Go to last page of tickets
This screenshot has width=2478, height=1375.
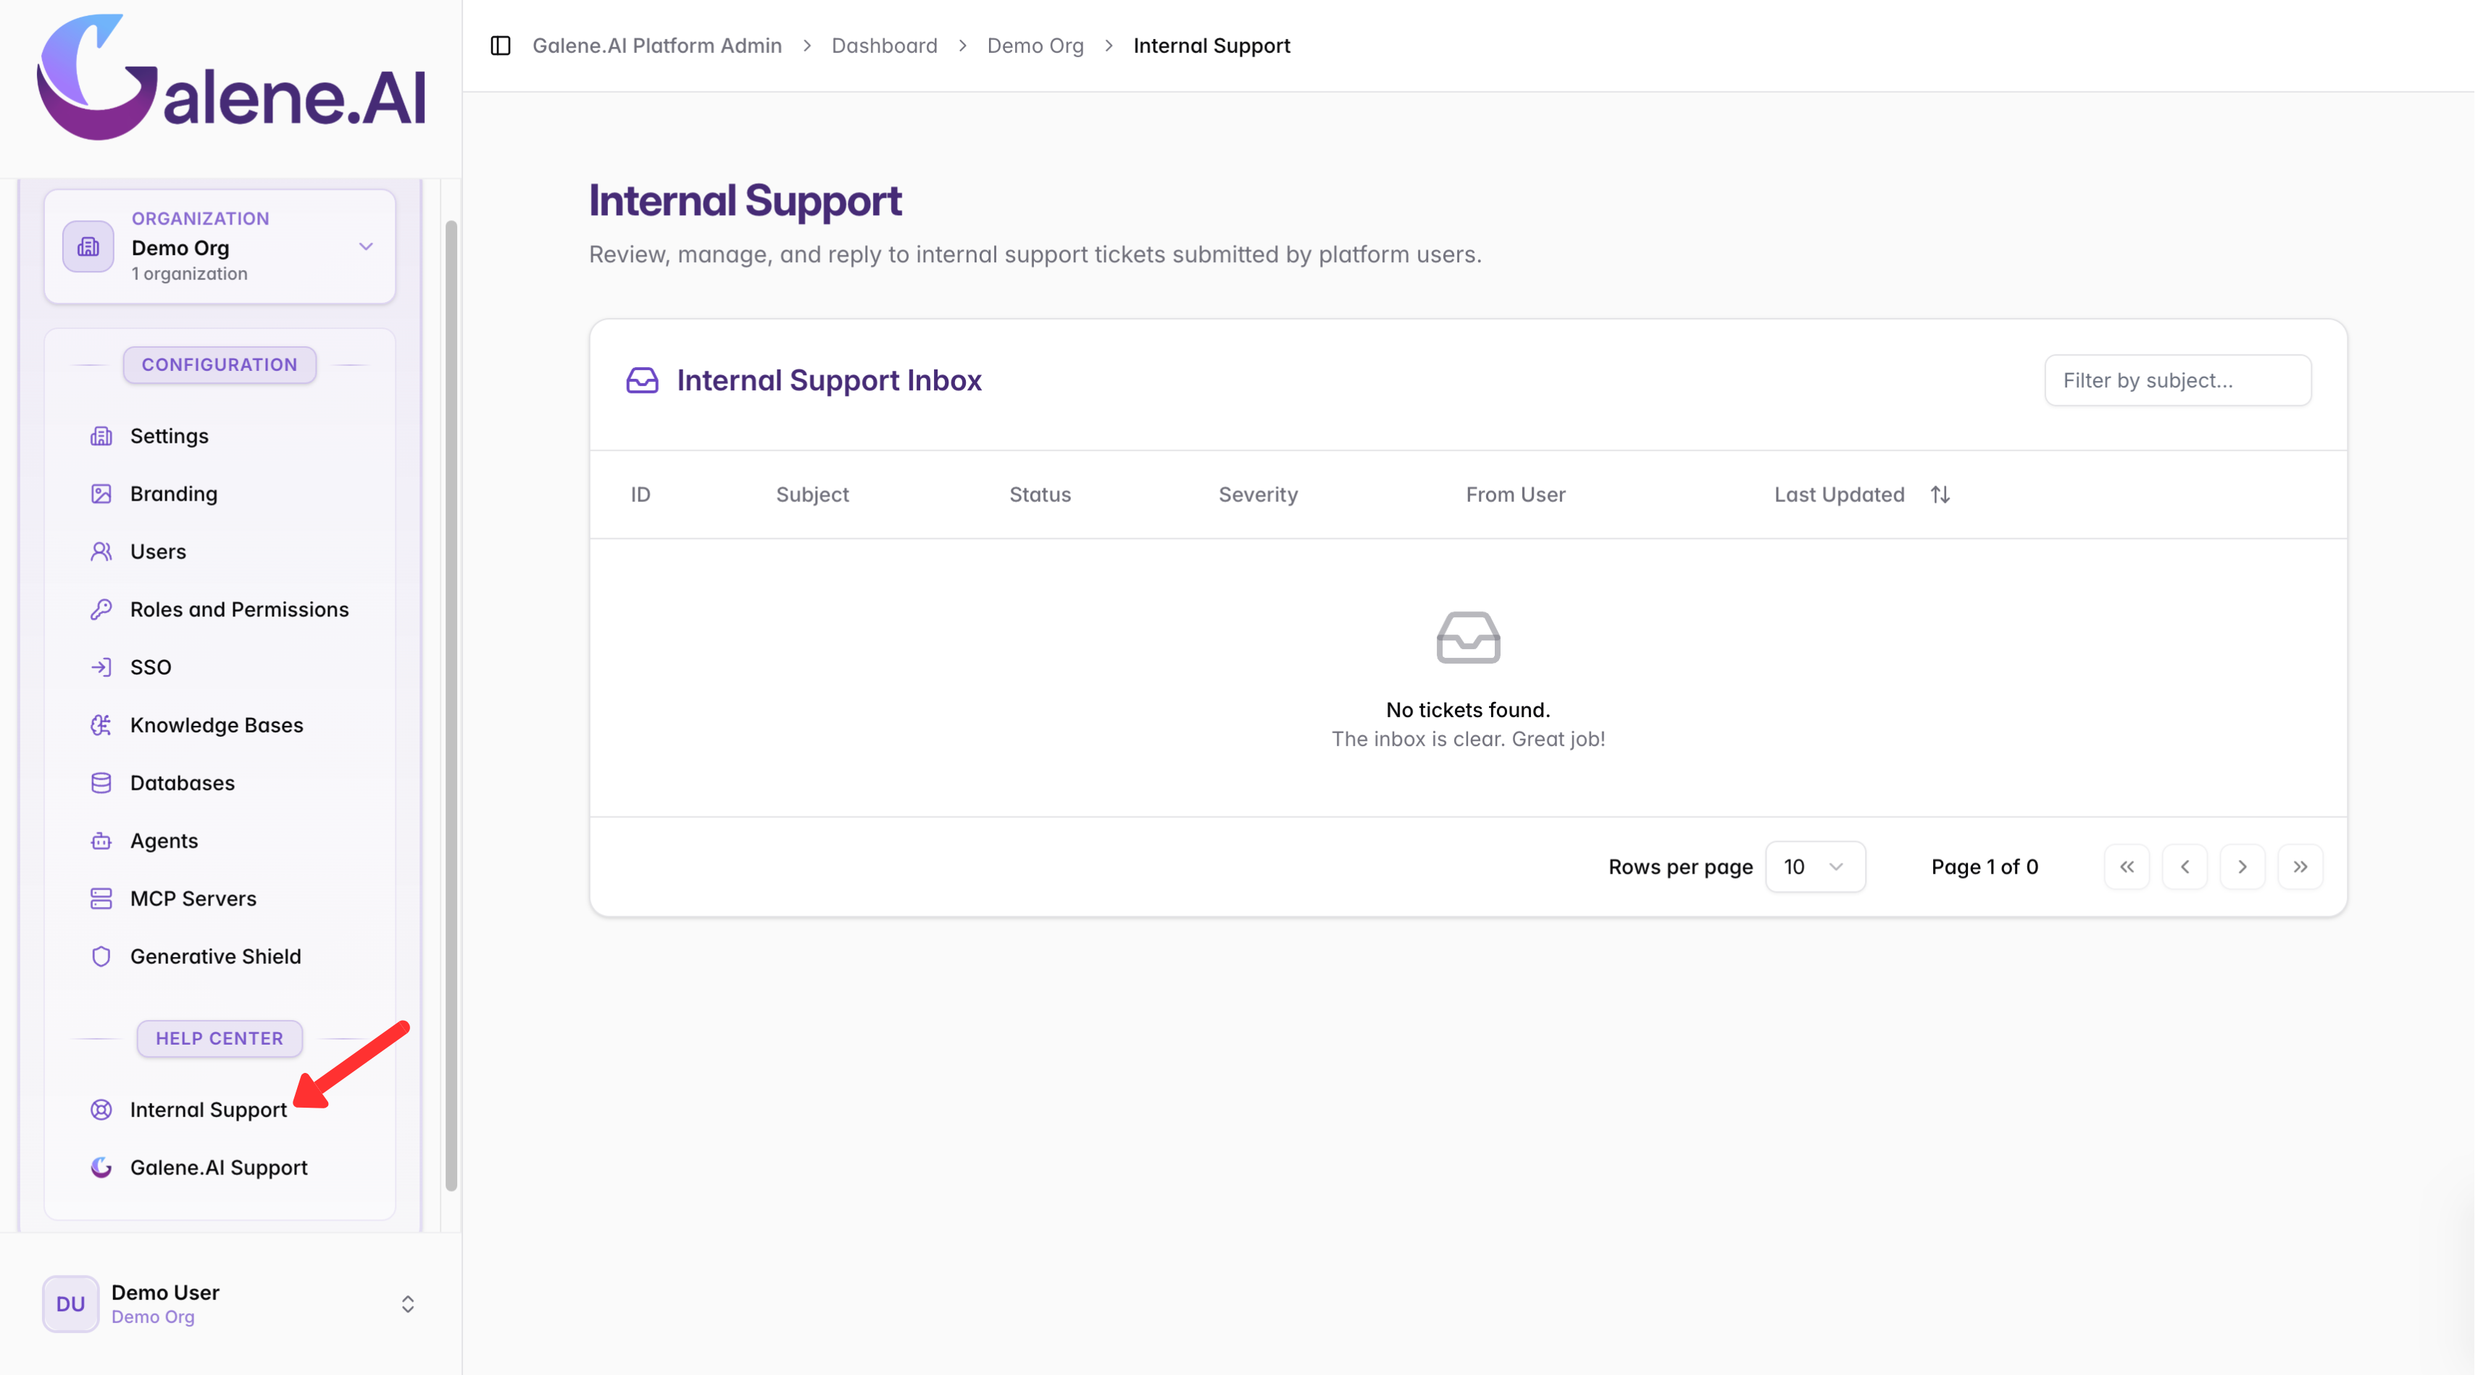[x=2300, y=867]
